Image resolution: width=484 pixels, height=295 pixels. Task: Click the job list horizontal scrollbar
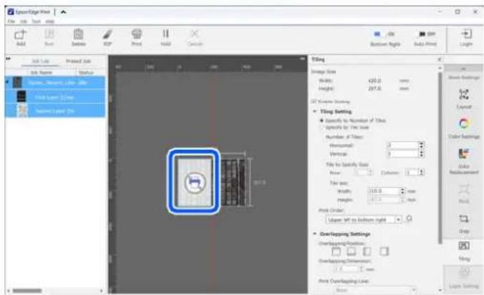[x=27, y=291]
